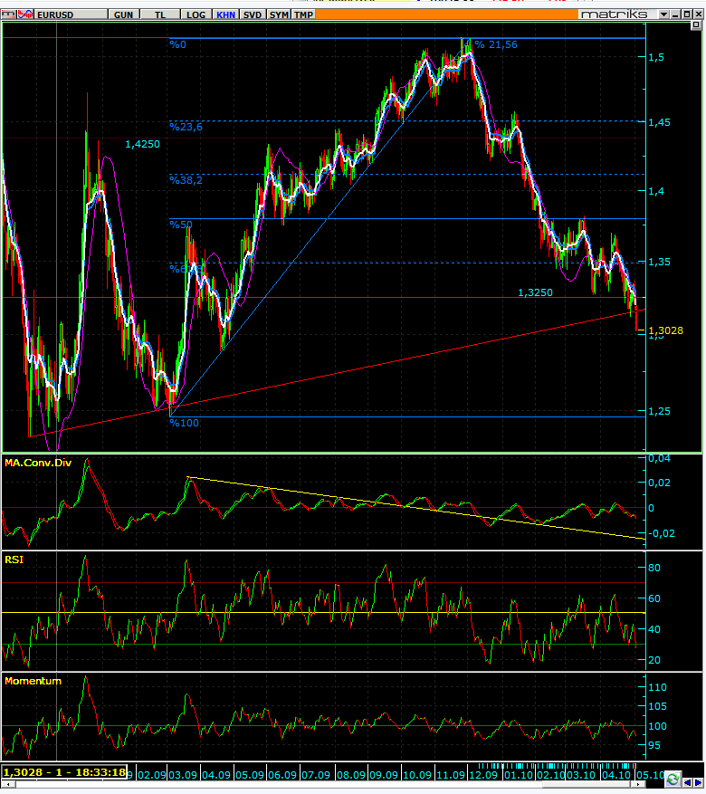Screen dimensions: 706x794
Task: Toggle the KHN button in the toolbar
Action: [x=225, y=14]
